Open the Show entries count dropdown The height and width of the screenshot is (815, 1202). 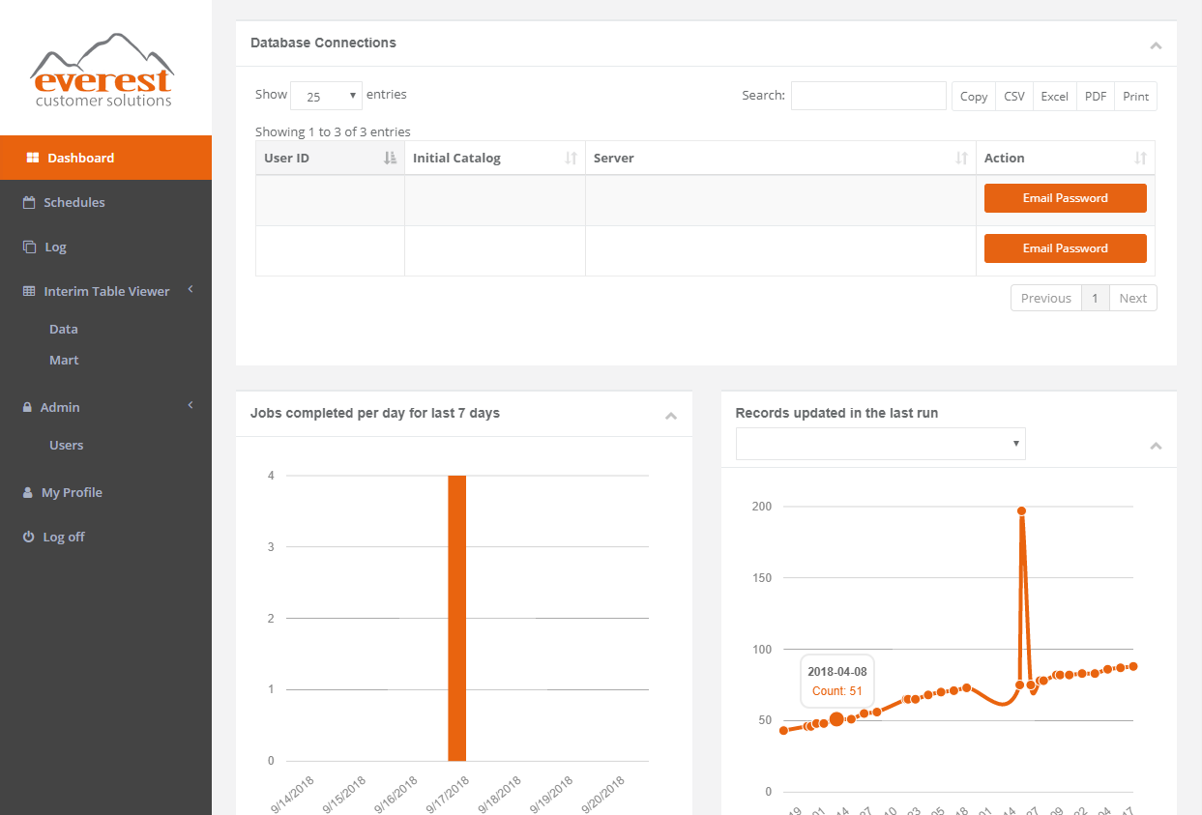[326, 96]
